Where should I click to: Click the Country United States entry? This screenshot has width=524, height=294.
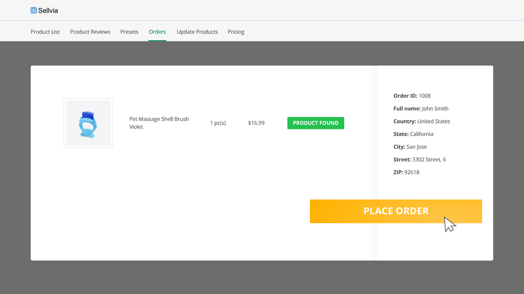tap(433, 121)
